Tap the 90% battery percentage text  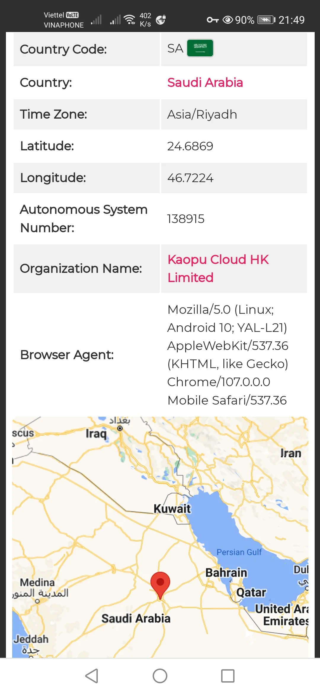point(245,20)
